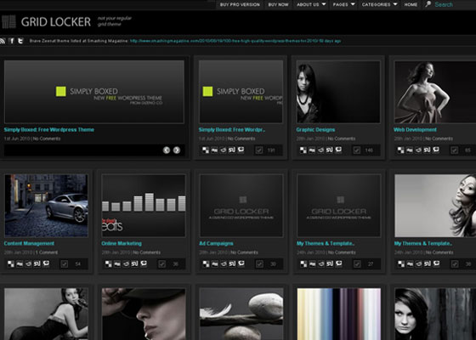Open large featured Simply Boxed banner image

(x=94, y=92)
